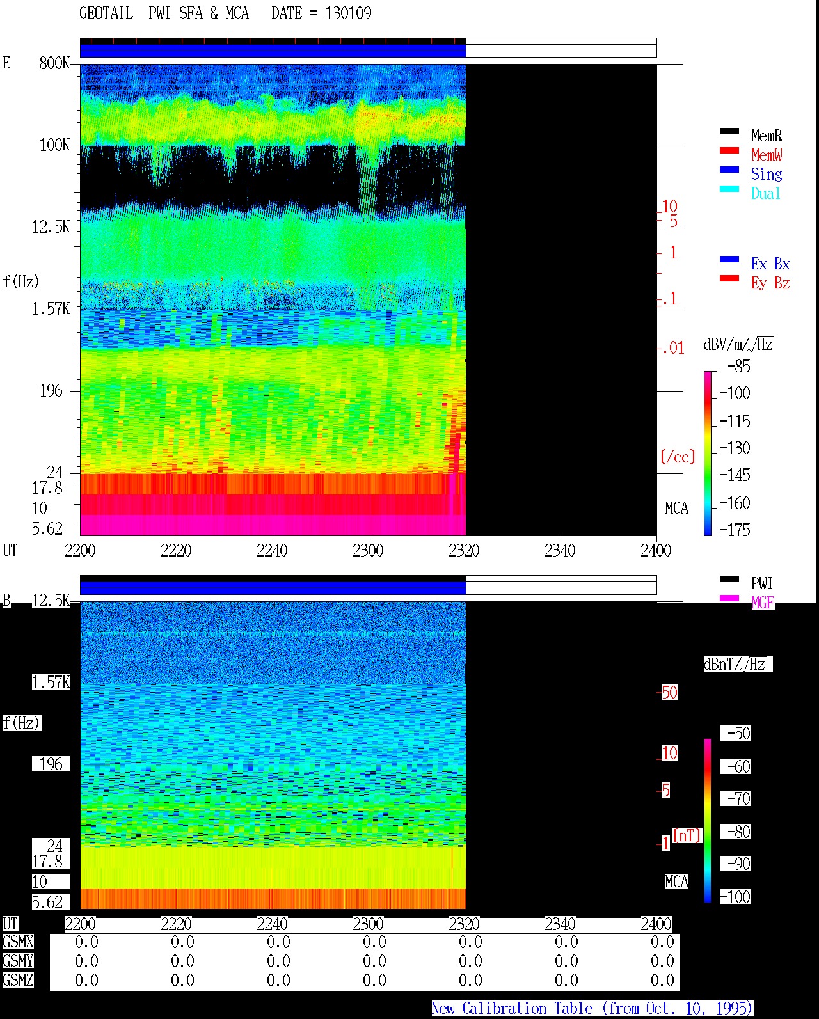Click the E panel 12.5K axis label
819x1019 pixels.
point(51,226)
